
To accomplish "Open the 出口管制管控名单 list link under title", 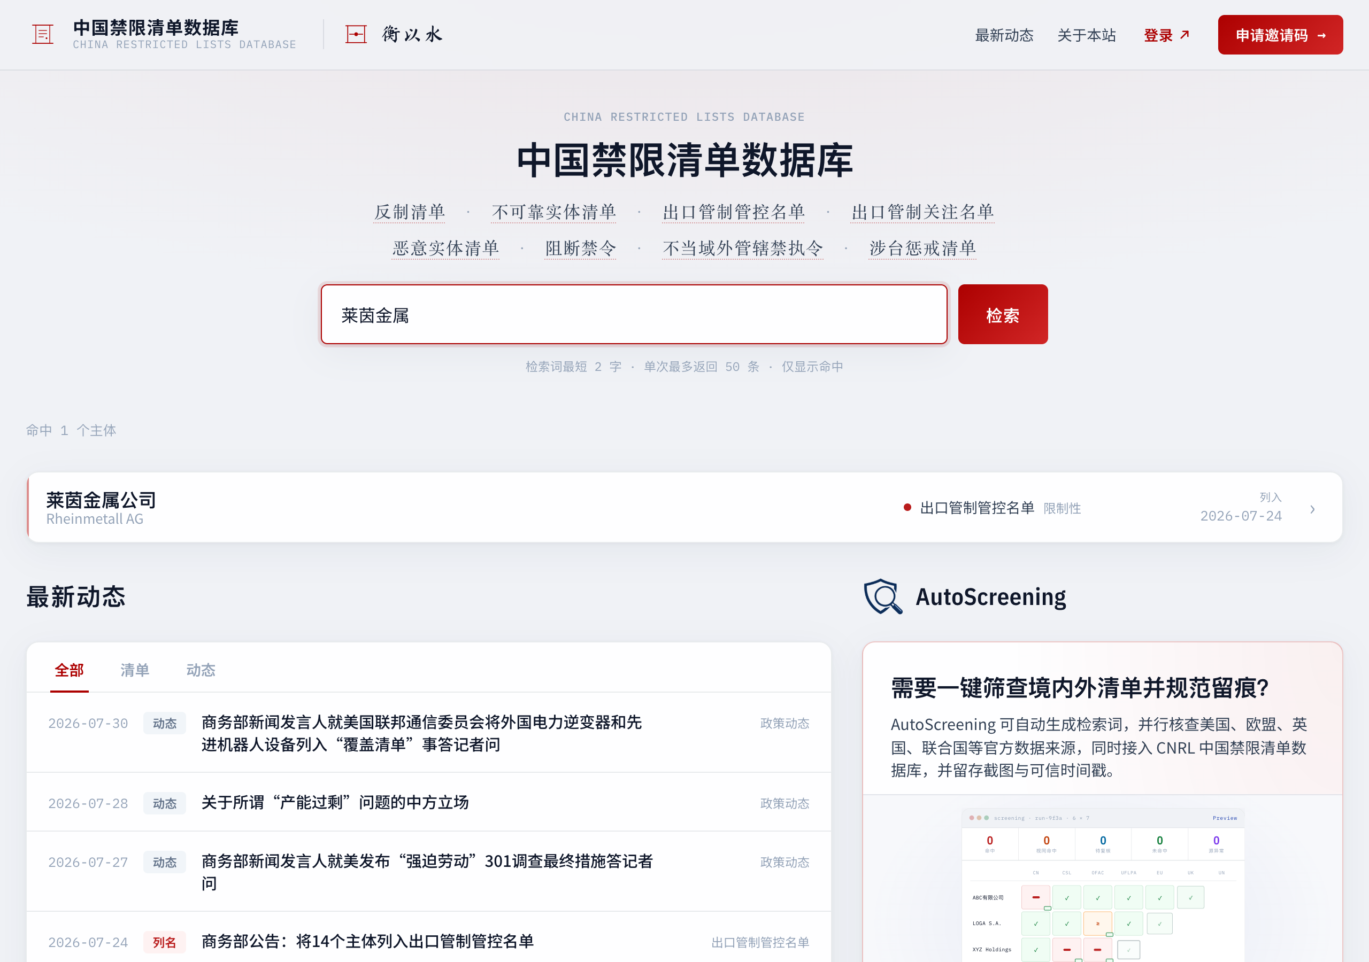I will coord(734,212).
